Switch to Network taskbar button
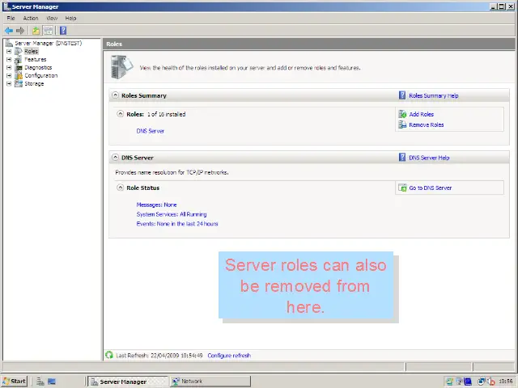This screenshot has height=388, width=518. [x=210, y=382]
